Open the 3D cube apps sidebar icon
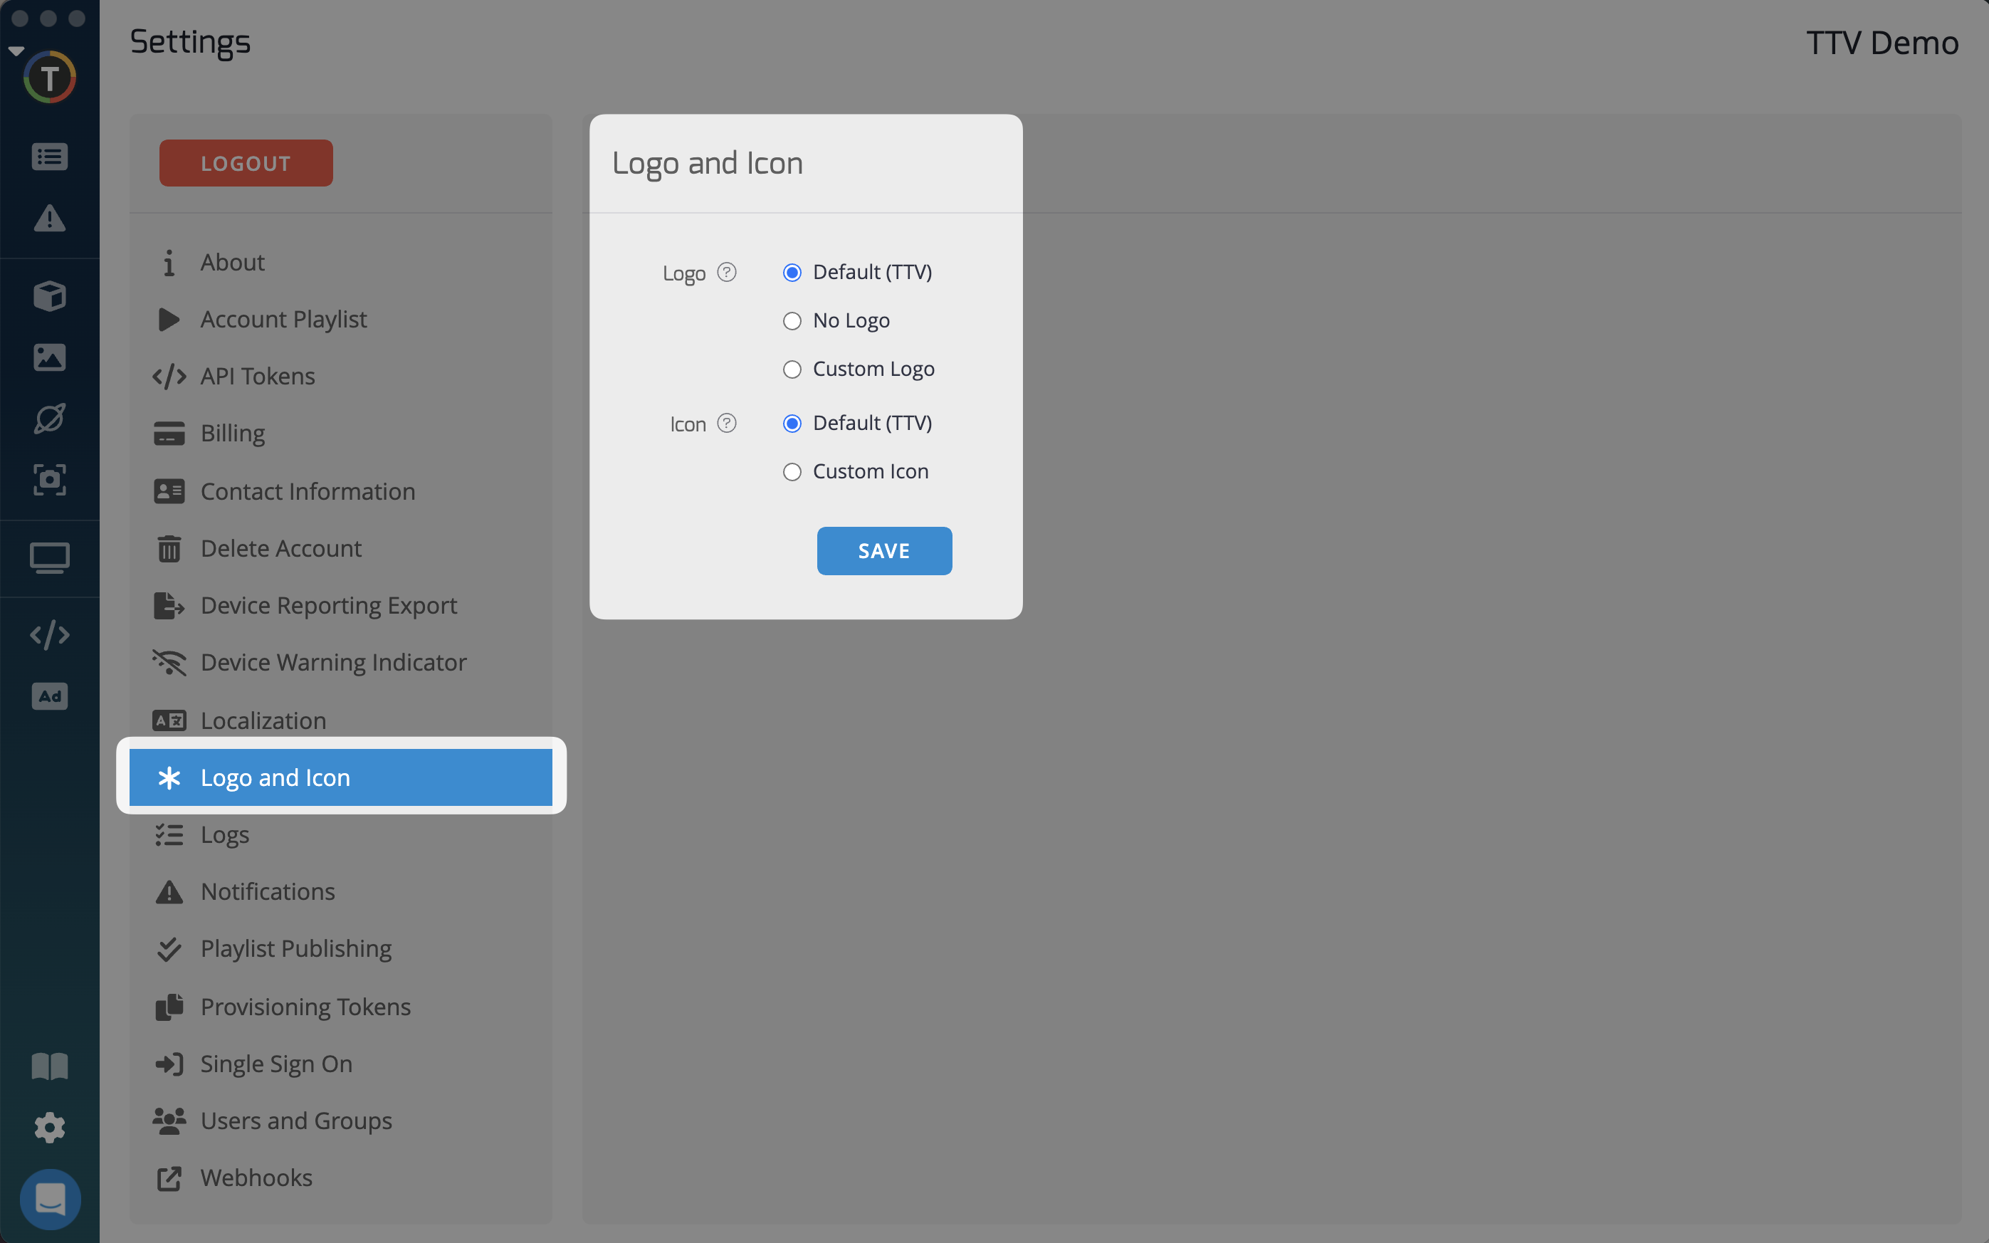 [x=49, y=296]
